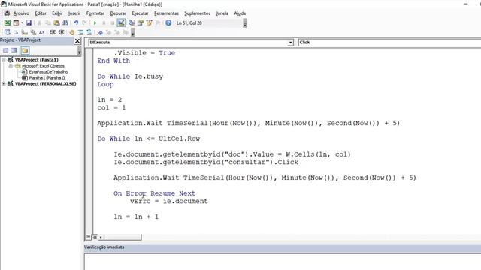Viewport: 481px width, 270px height.
Task: Open Find with the binoculars icon
Action: (x=65, y=22)
